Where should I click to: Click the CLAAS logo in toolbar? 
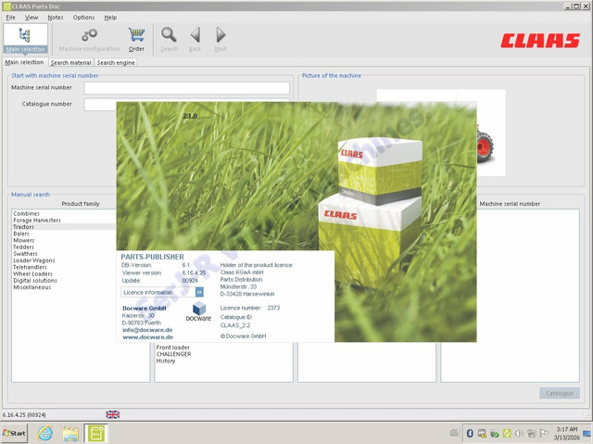(540, 41)
